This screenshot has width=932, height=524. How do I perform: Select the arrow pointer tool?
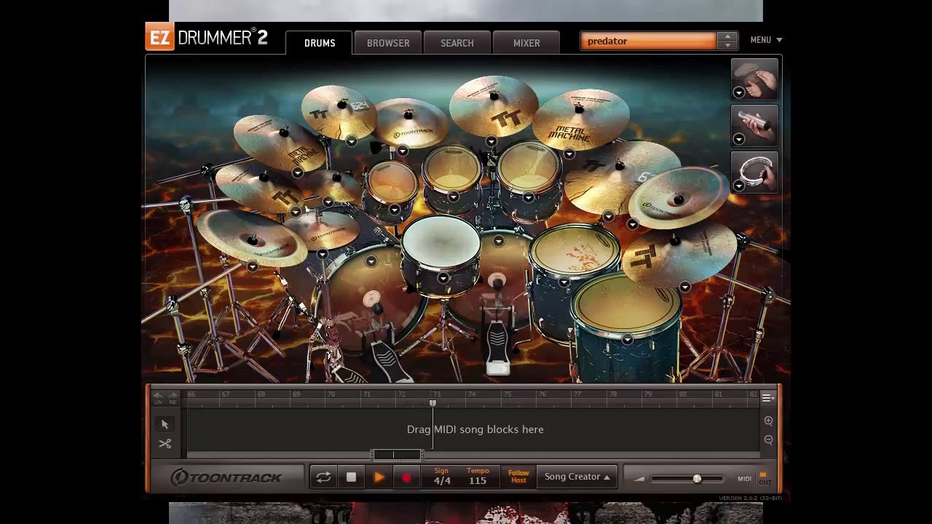click(165, 424)
